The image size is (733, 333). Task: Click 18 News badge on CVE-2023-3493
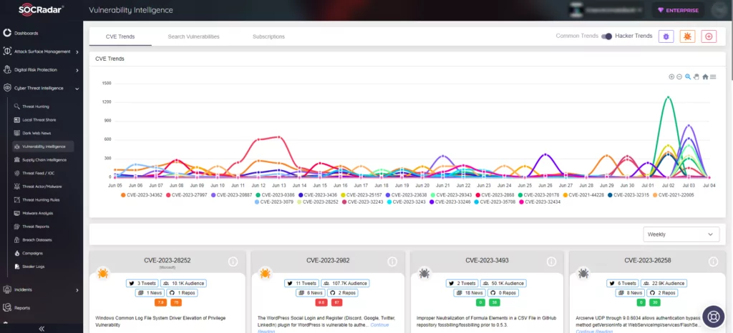tap(470, 293)
